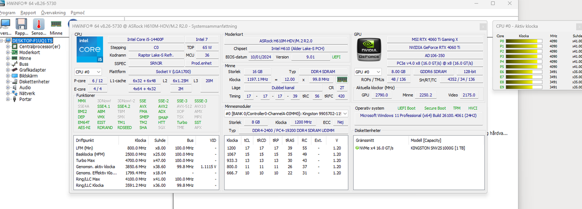The height and width of the screenshot is (209, 582).
Task: Open the Rapport menu
Action: [28, 13]
